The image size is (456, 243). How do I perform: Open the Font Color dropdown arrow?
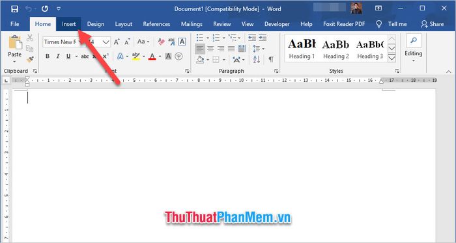pos(160,57)
